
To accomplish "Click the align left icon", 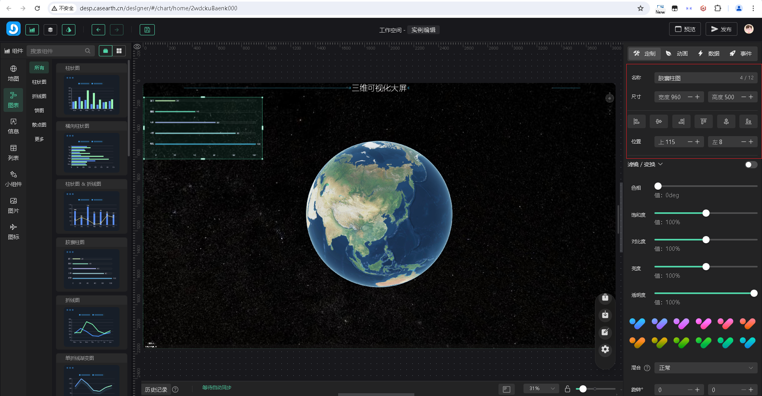I will coord(637,121).
